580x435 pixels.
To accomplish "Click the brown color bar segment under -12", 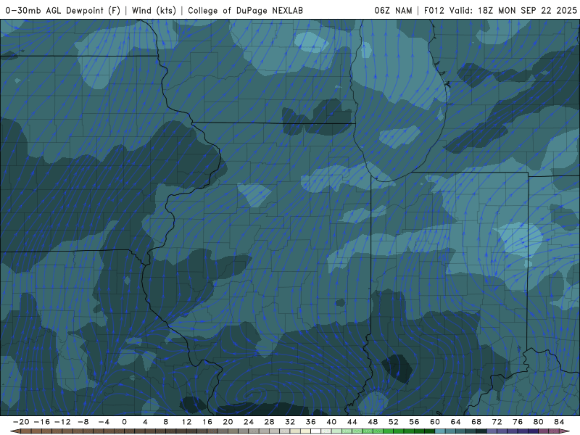I will point(67,431).
